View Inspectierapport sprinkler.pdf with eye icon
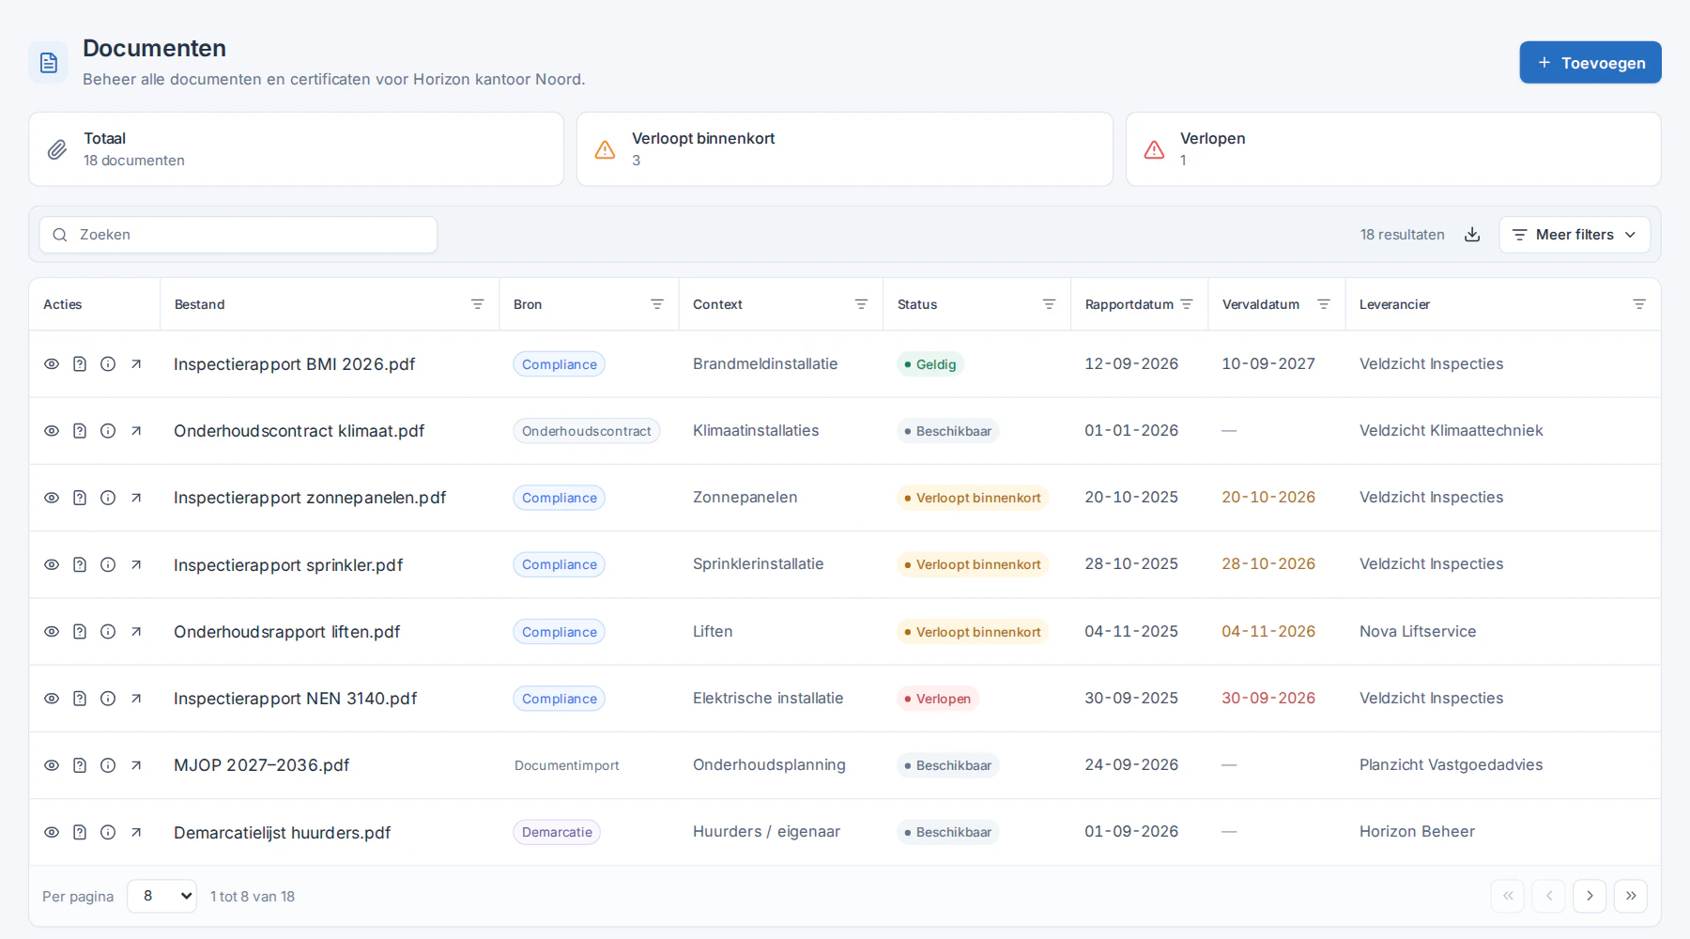 [52, 564]
